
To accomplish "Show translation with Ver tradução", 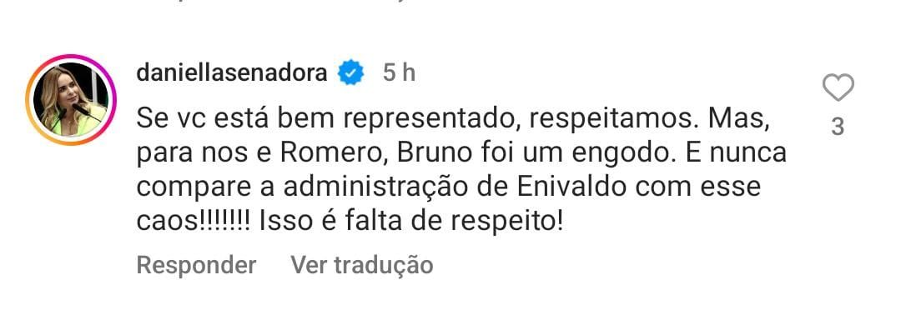I will tap(361, 266).
